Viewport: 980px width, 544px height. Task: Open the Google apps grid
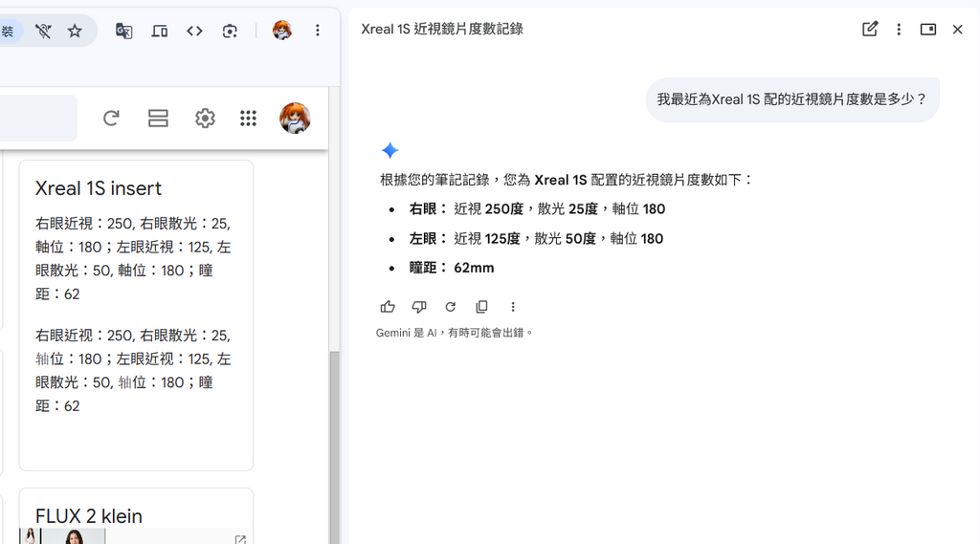[248, 118]
